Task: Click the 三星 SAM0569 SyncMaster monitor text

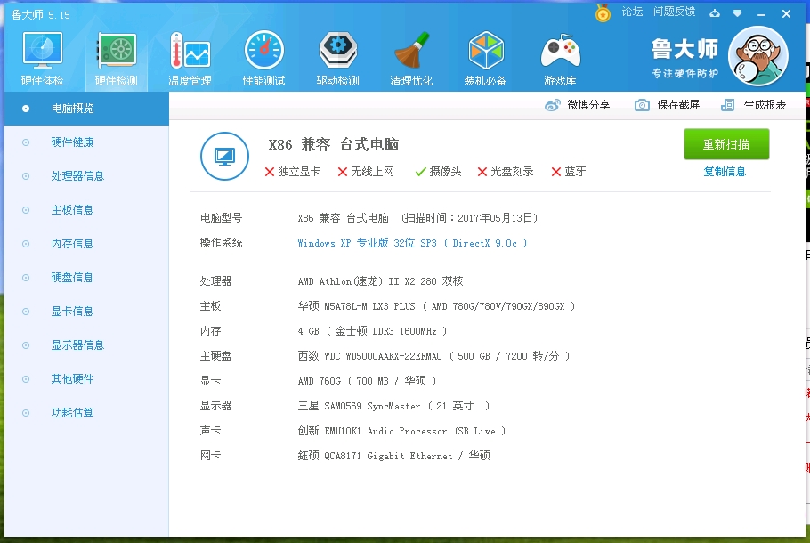Action: 393,406
